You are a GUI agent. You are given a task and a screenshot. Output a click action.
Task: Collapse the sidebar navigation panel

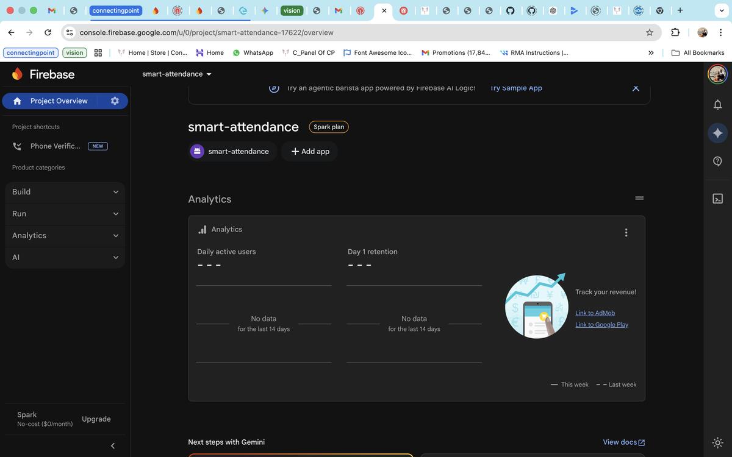(x=113, y=445)
